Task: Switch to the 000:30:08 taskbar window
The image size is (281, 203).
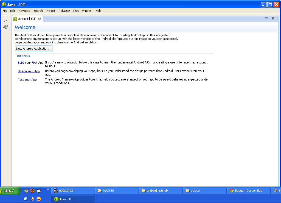Action: pos(73,191)
